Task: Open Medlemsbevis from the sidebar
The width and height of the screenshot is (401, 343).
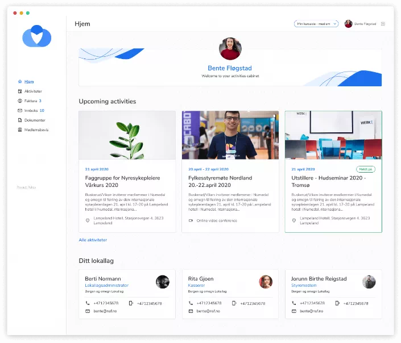Action: click(x=36, y=129)
